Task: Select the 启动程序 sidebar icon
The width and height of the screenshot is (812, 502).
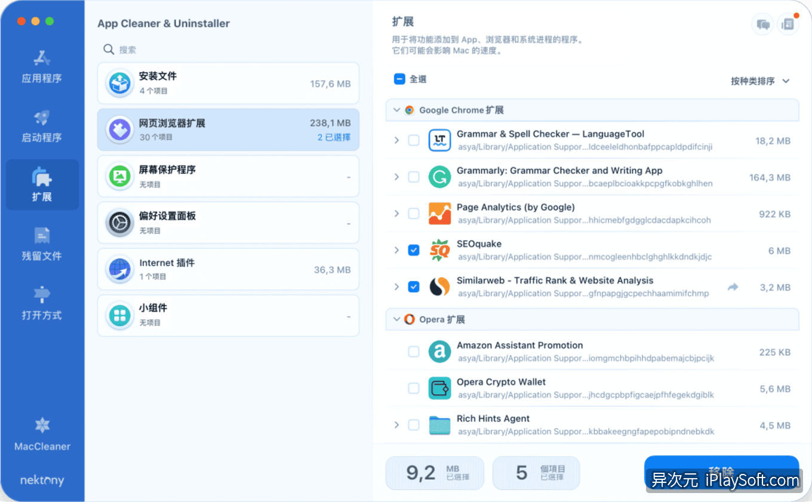Action: (x=42, y=124)
